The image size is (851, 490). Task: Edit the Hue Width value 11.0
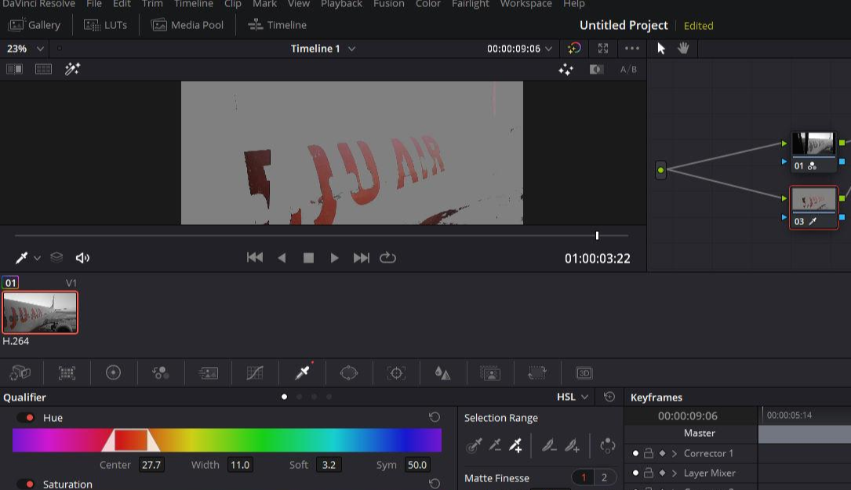[240, 464]
